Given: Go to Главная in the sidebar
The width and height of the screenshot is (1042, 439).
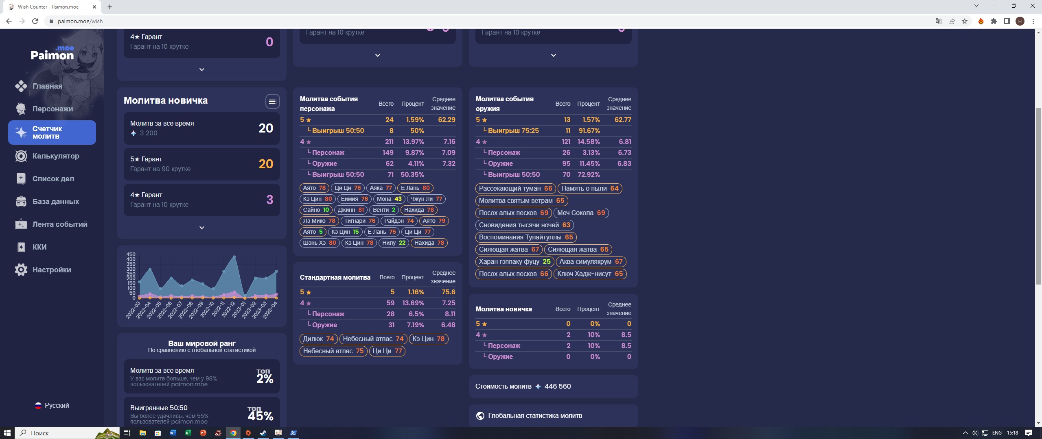Looking at the screenshot, I should pyautogui.click(x=47, y=86).
